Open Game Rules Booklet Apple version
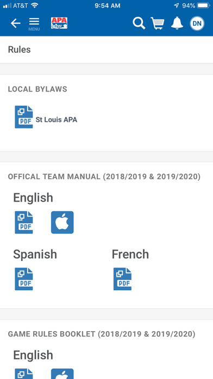 (62, 374)
